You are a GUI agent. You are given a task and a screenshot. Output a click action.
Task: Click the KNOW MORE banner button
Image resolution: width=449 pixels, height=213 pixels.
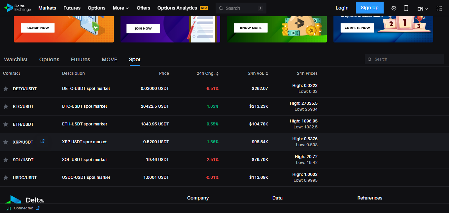251,28
